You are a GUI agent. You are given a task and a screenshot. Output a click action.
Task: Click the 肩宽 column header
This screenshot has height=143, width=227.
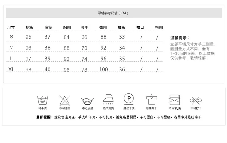click(x=48, y=27)
